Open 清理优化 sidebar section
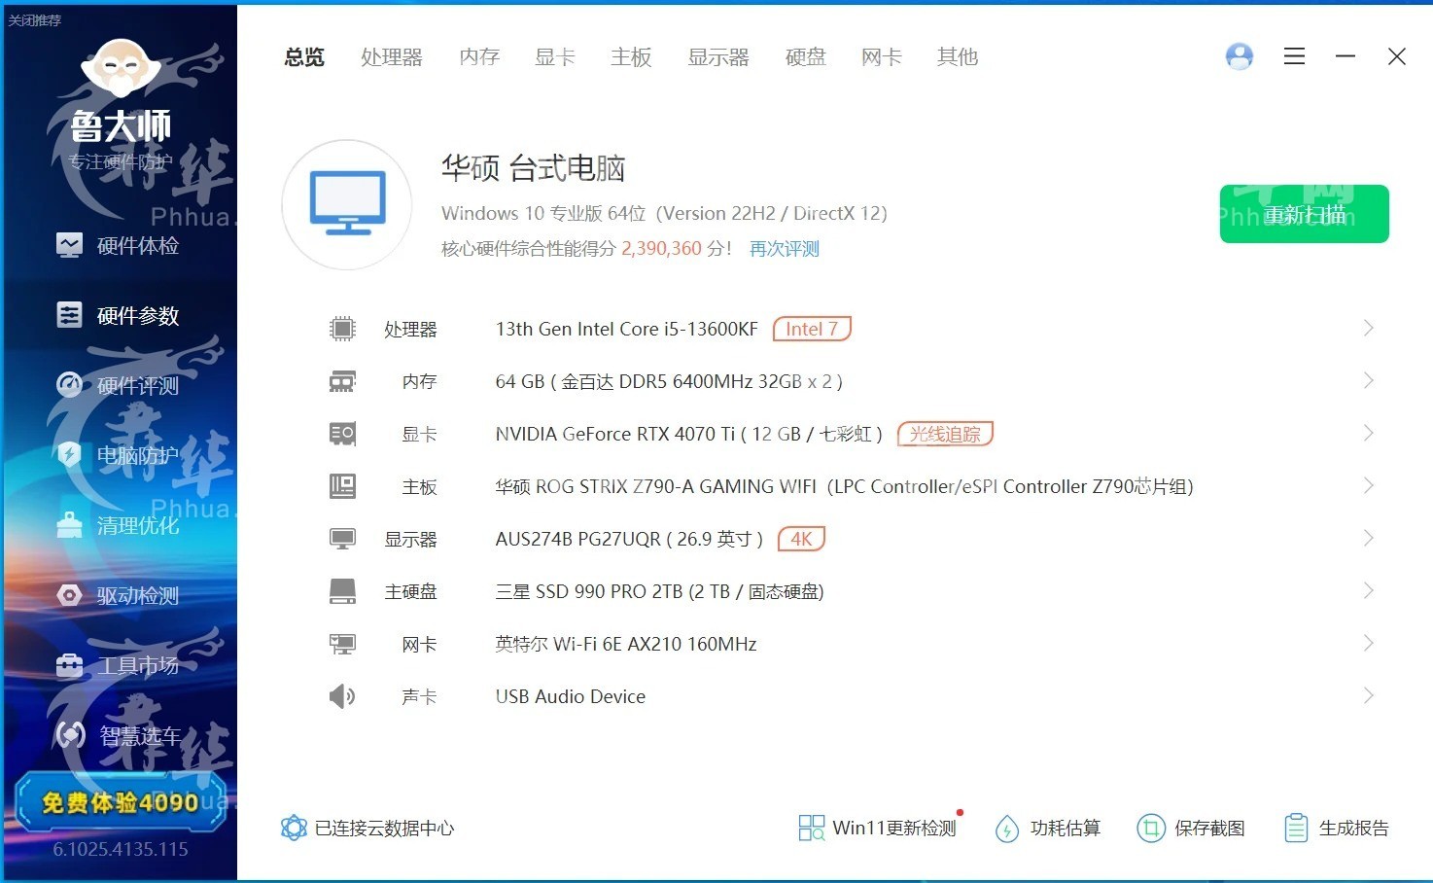The height and width of the screenshot is (883, 1433). point(119,526)
